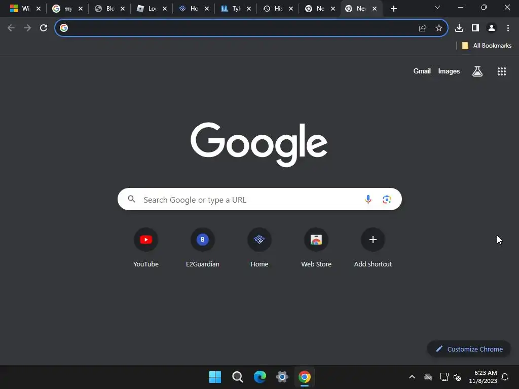This screenshot has height=389, width=519.
Task: Close the Blo tab
Action: 123,9
